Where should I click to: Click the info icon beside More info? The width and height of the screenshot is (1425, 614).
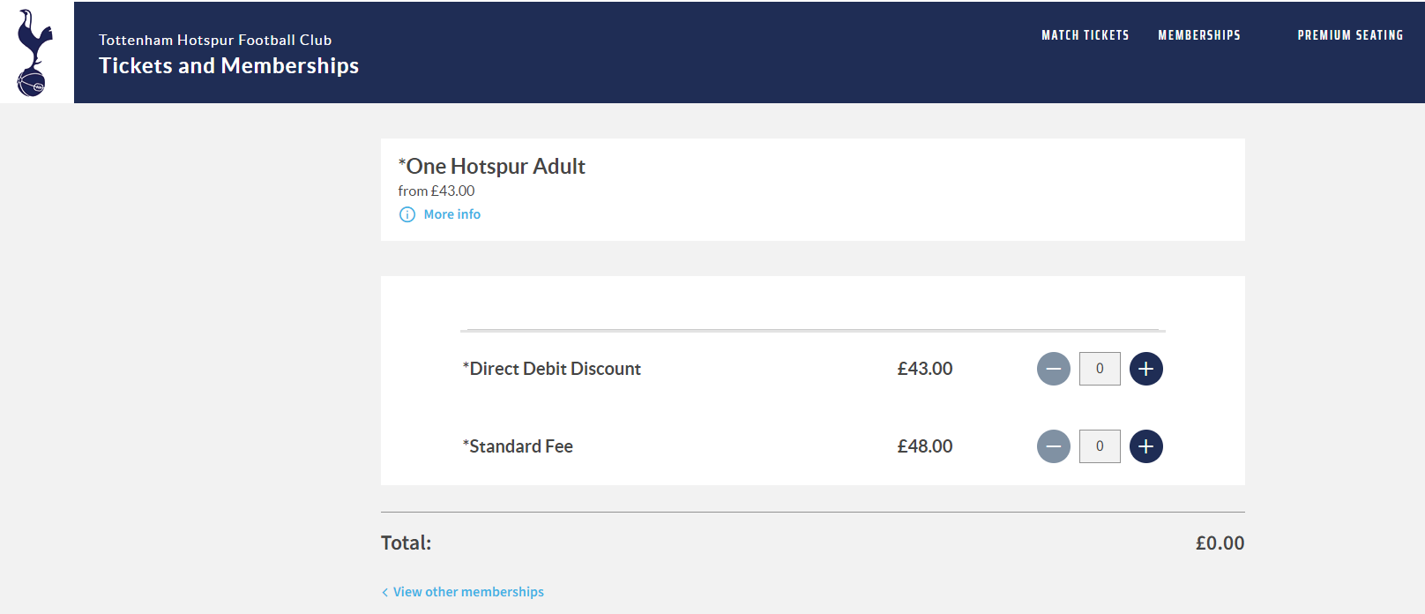tap(407, 214)
